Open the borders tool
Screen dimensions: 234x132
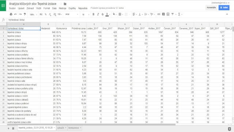120,14
